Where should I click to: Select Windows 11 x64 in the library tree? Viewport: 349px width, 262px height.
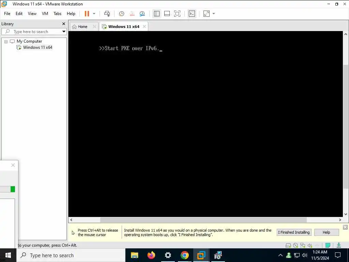[x=37, y=47]
